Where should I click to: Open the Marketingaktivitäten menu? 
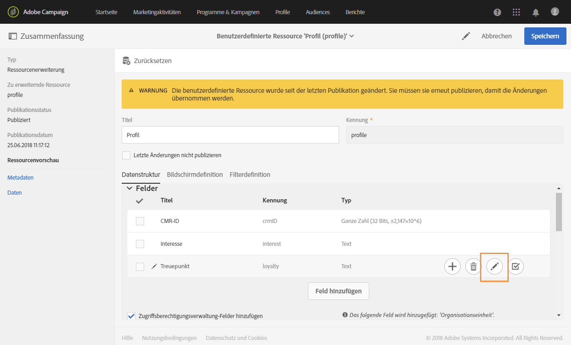(x=157, y=12)
